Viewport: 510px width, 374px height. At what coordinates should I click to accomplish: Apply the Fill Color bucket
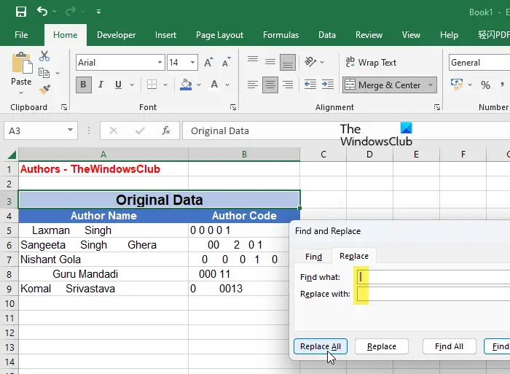click(186, 85)
